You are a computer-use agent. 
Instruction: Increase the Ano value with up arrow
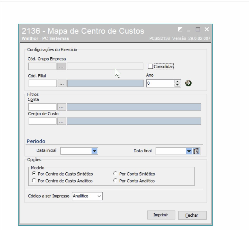[x=177, y=82]
